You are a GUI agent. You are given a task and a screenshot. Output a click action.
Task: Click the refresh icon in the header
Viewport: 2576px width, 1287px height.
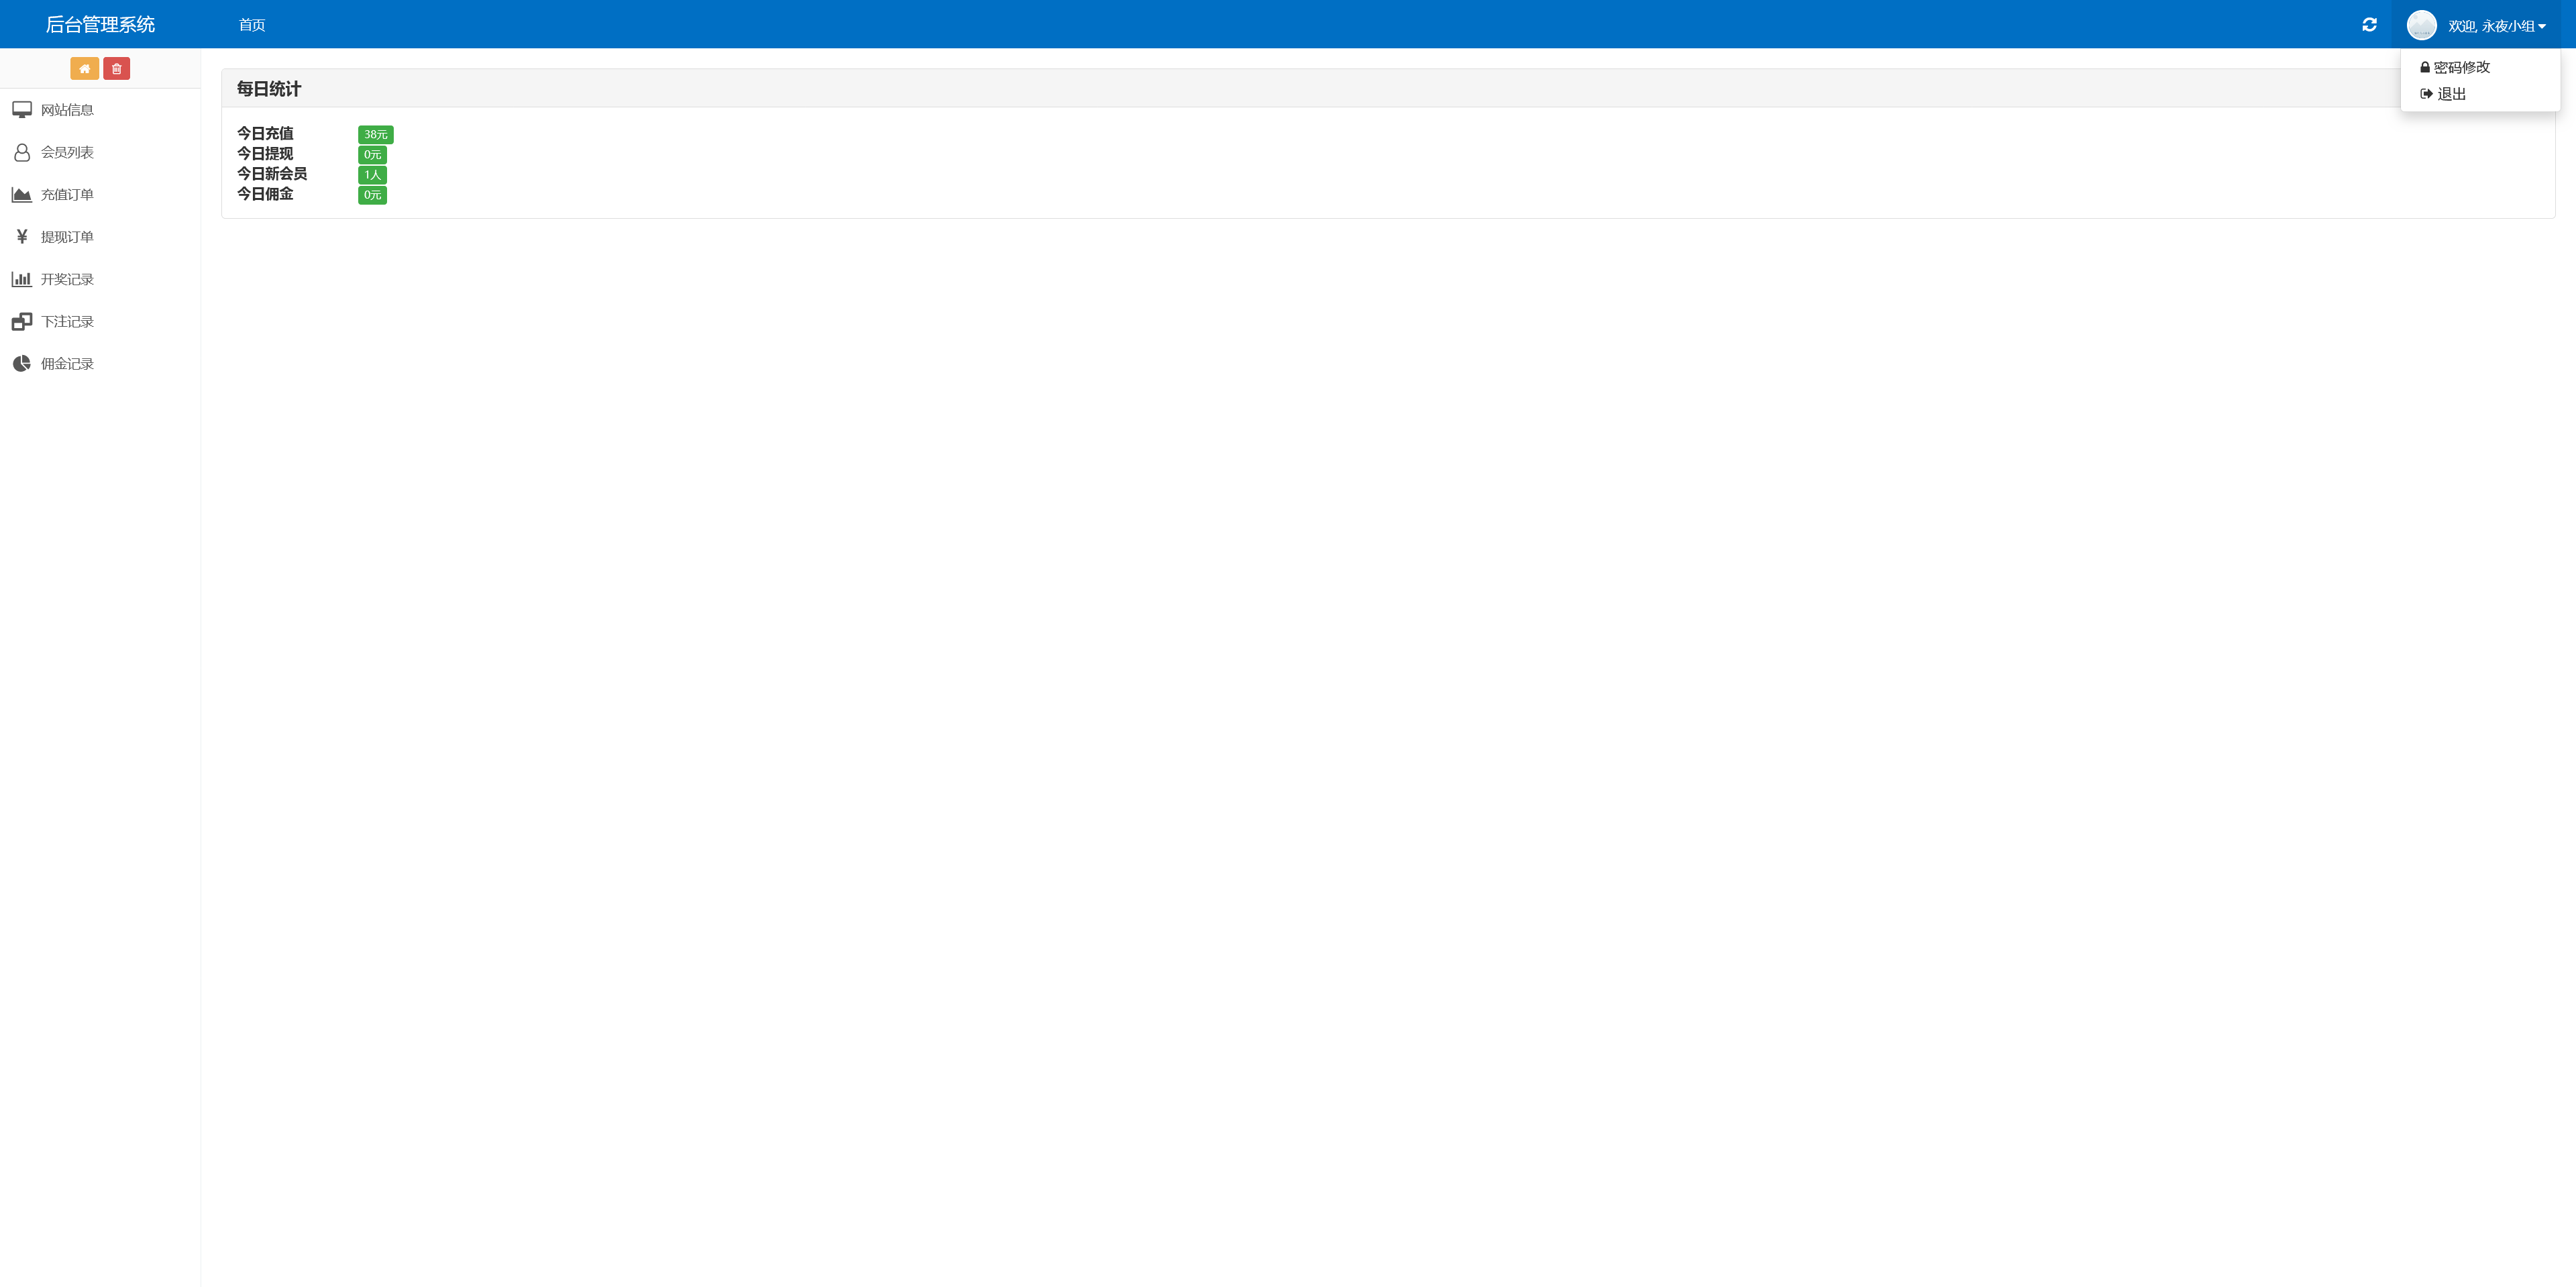click(x=2369, y=25)
